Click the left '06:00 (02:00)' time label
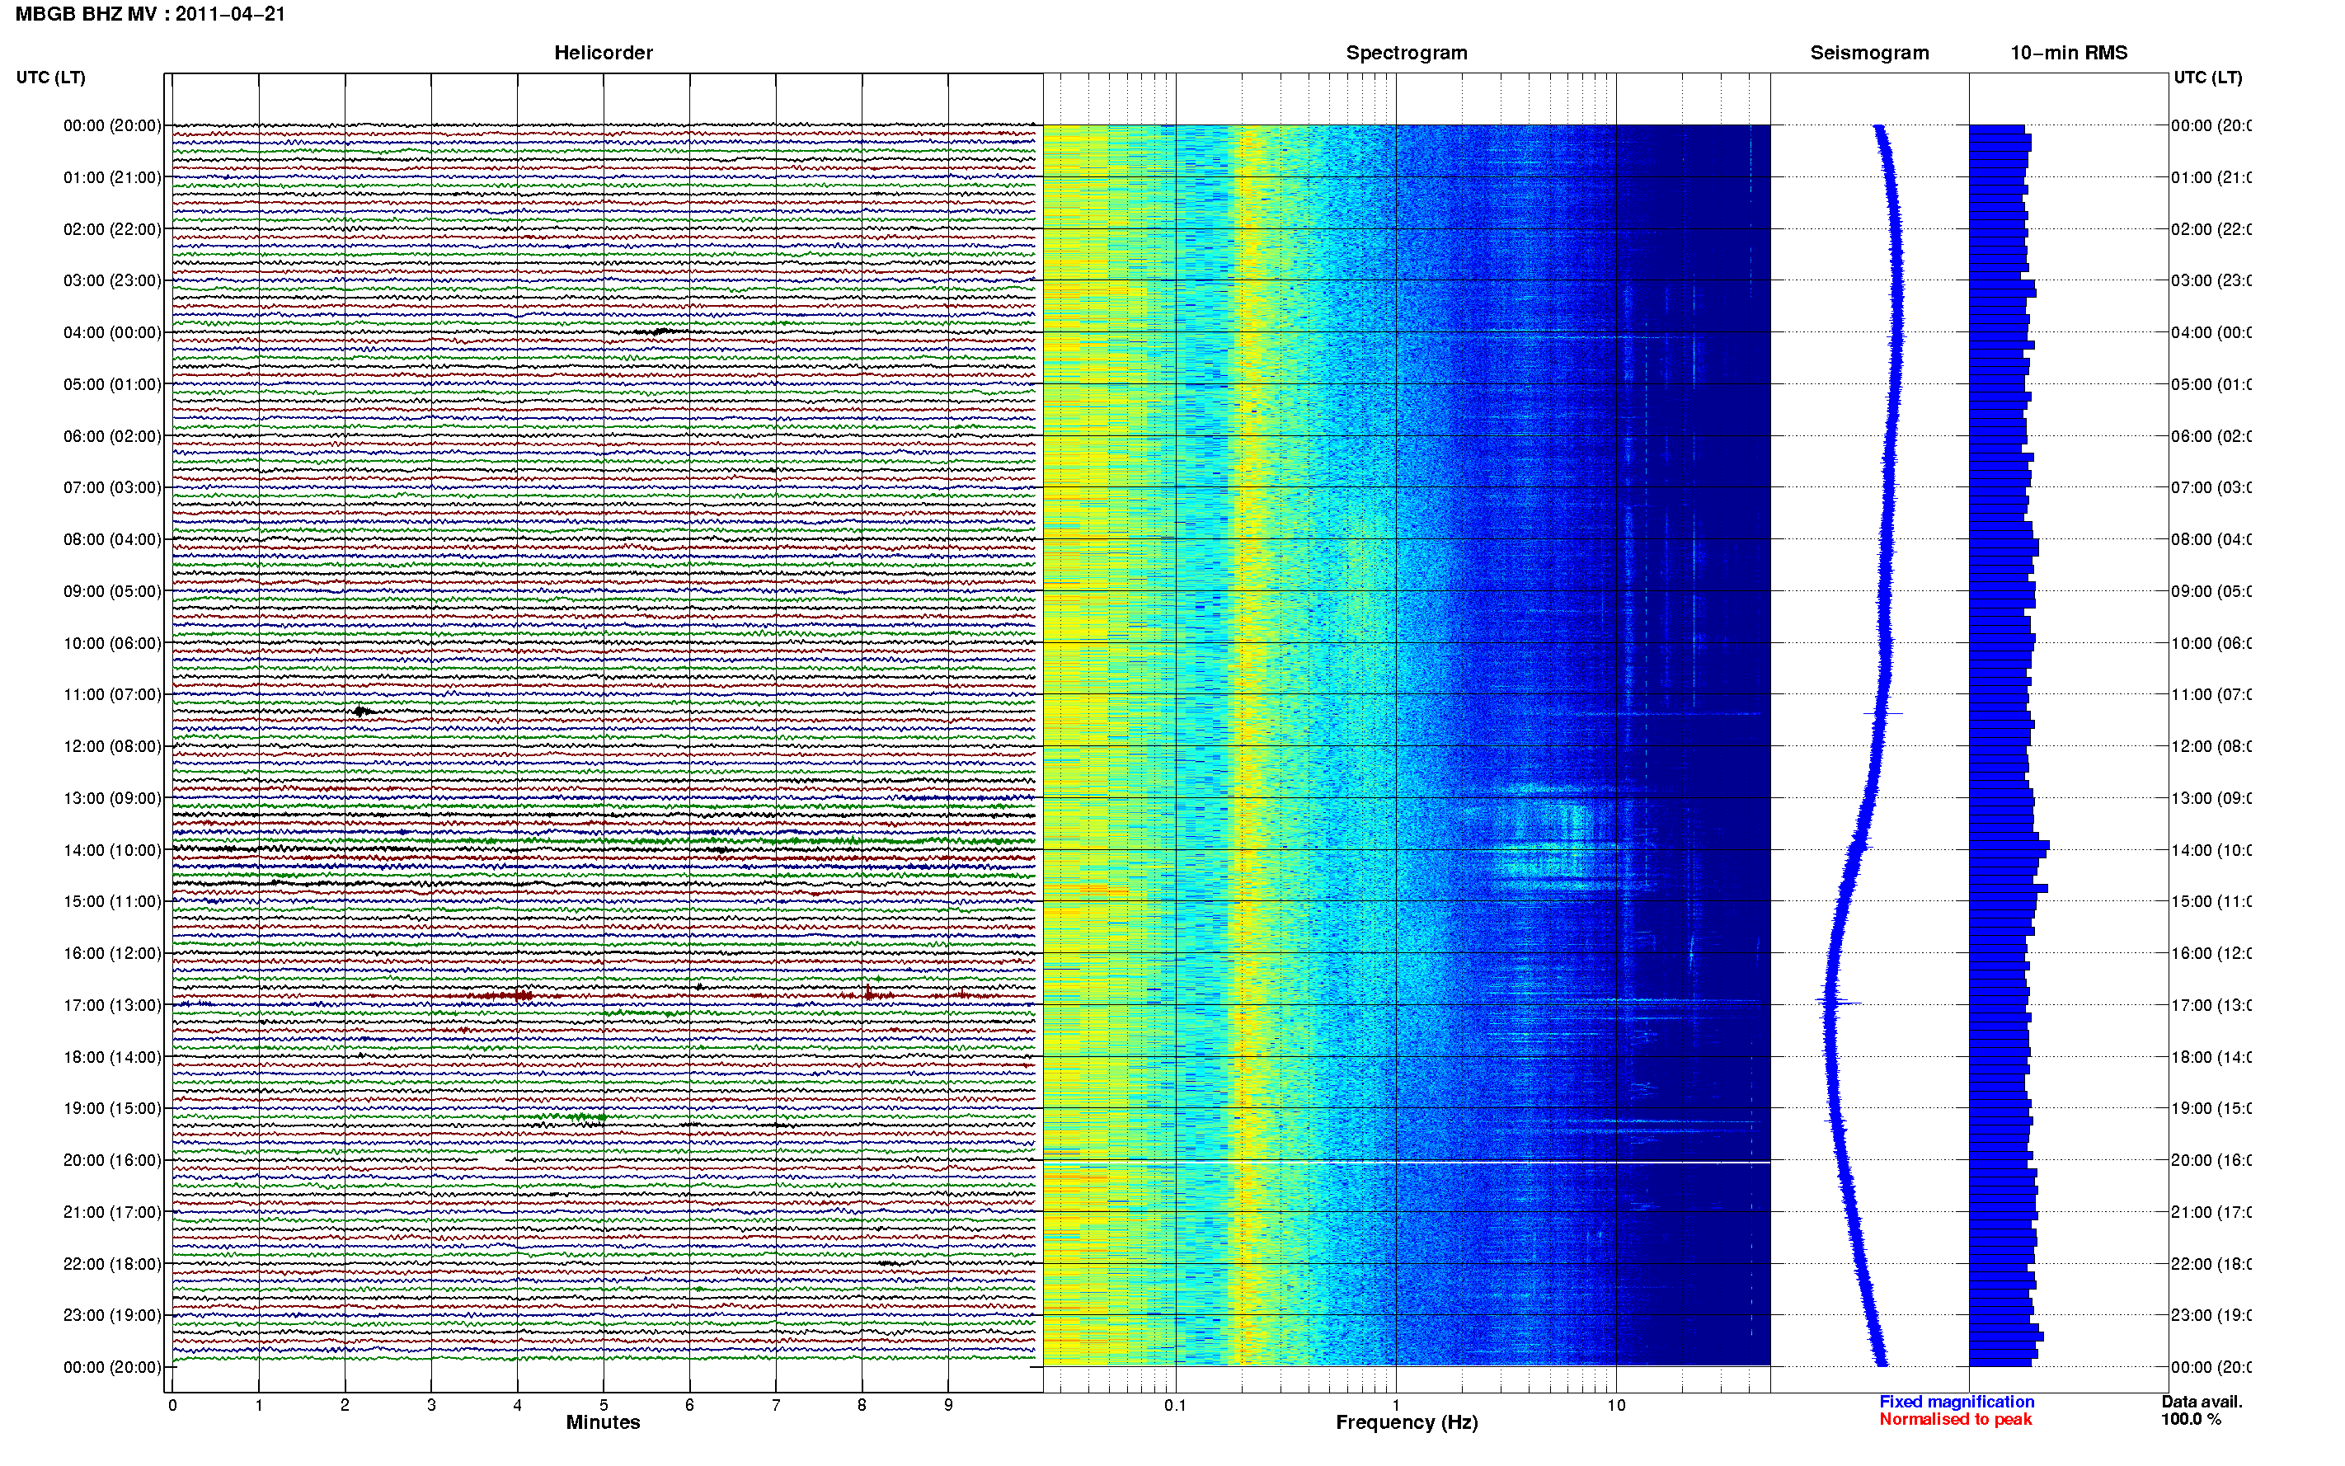The image size is (2345, 1466). point(112,436)
